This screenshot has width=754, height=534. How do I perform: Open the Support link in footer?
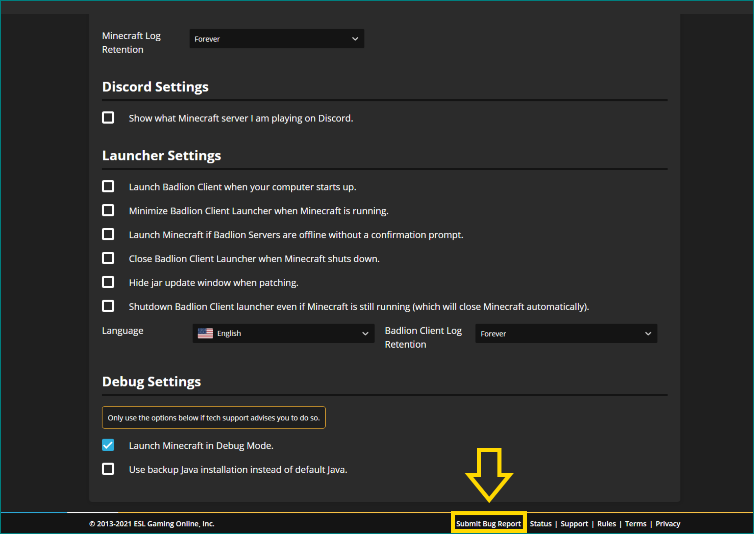(574, 524)
